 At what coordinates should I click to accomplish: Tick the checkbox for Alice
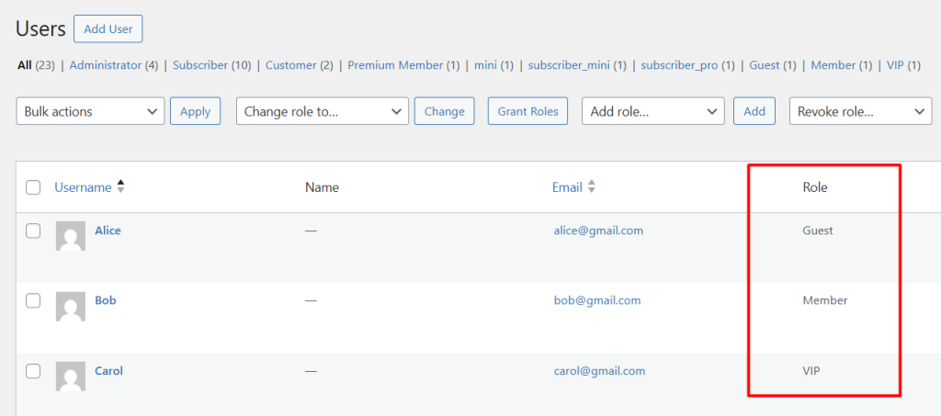click(33, 230)
